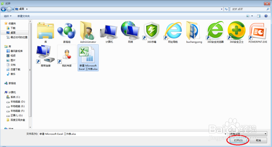Click the 取消 cancel button
Viewport: 272px width, 147px height.
[258, 140]
